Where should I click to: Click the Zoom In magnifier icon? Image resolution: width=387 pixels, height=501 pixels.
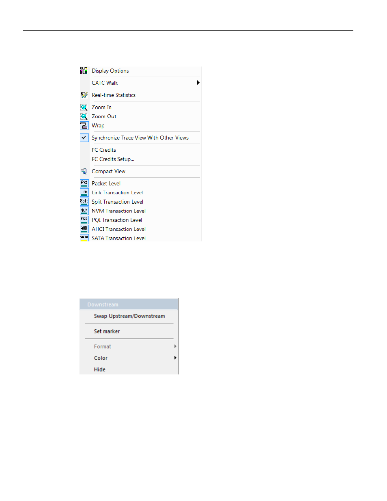84,108
